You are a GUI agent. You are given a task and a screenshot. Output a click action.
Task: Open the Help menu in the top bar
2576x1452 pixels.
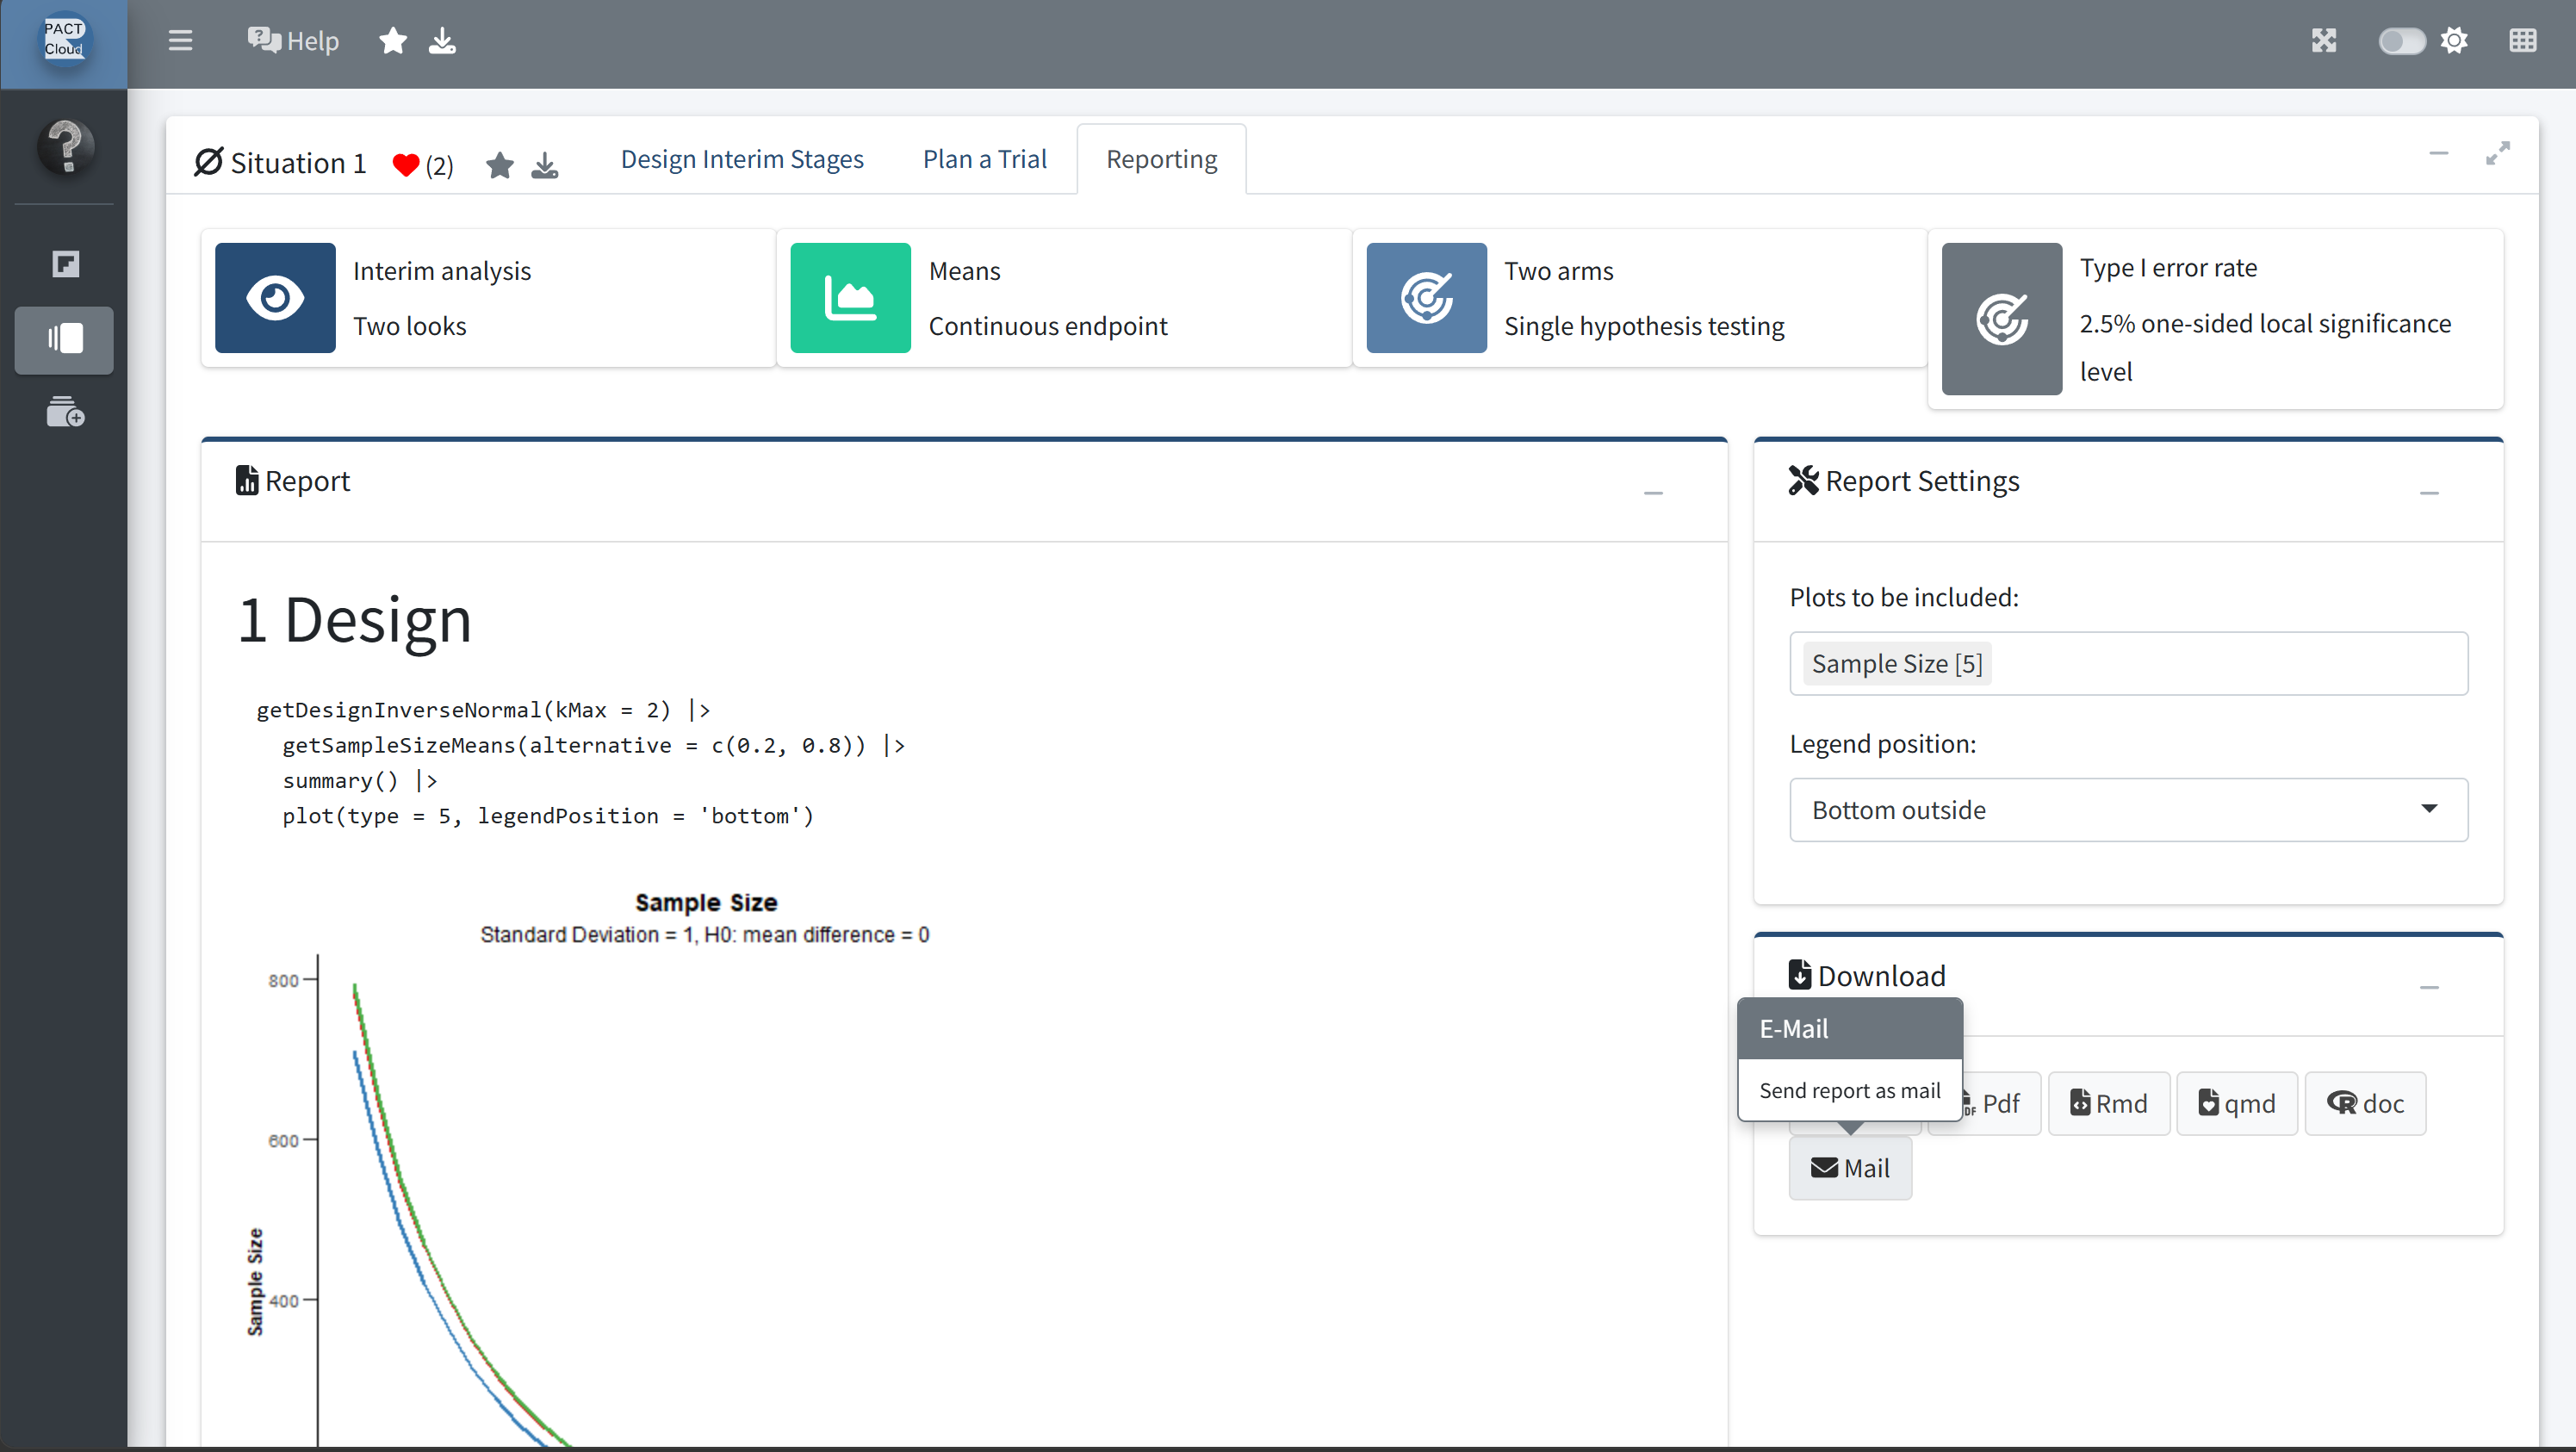[293, 41]
